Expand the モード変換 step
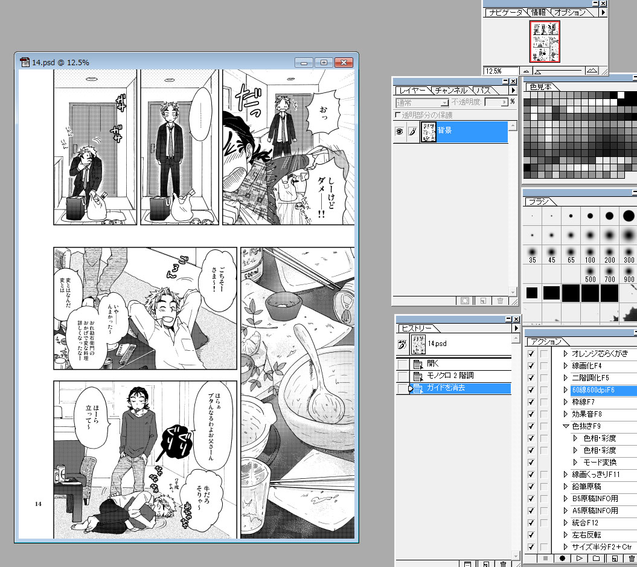Image resolution: width=637 pixels, height=567 pixels. (575, 462)
